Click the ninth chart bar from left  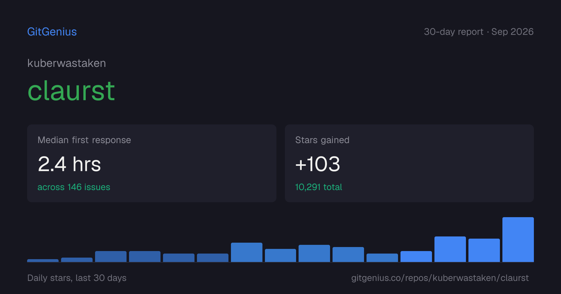click(x=314, y=253)
